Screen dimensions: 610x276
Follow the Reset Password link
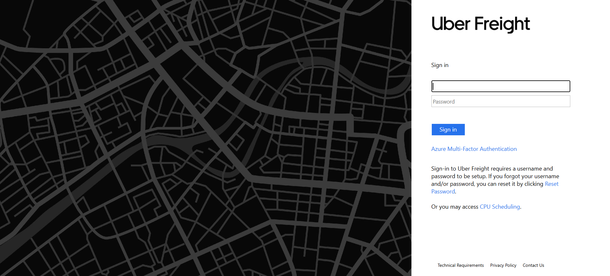552,184
